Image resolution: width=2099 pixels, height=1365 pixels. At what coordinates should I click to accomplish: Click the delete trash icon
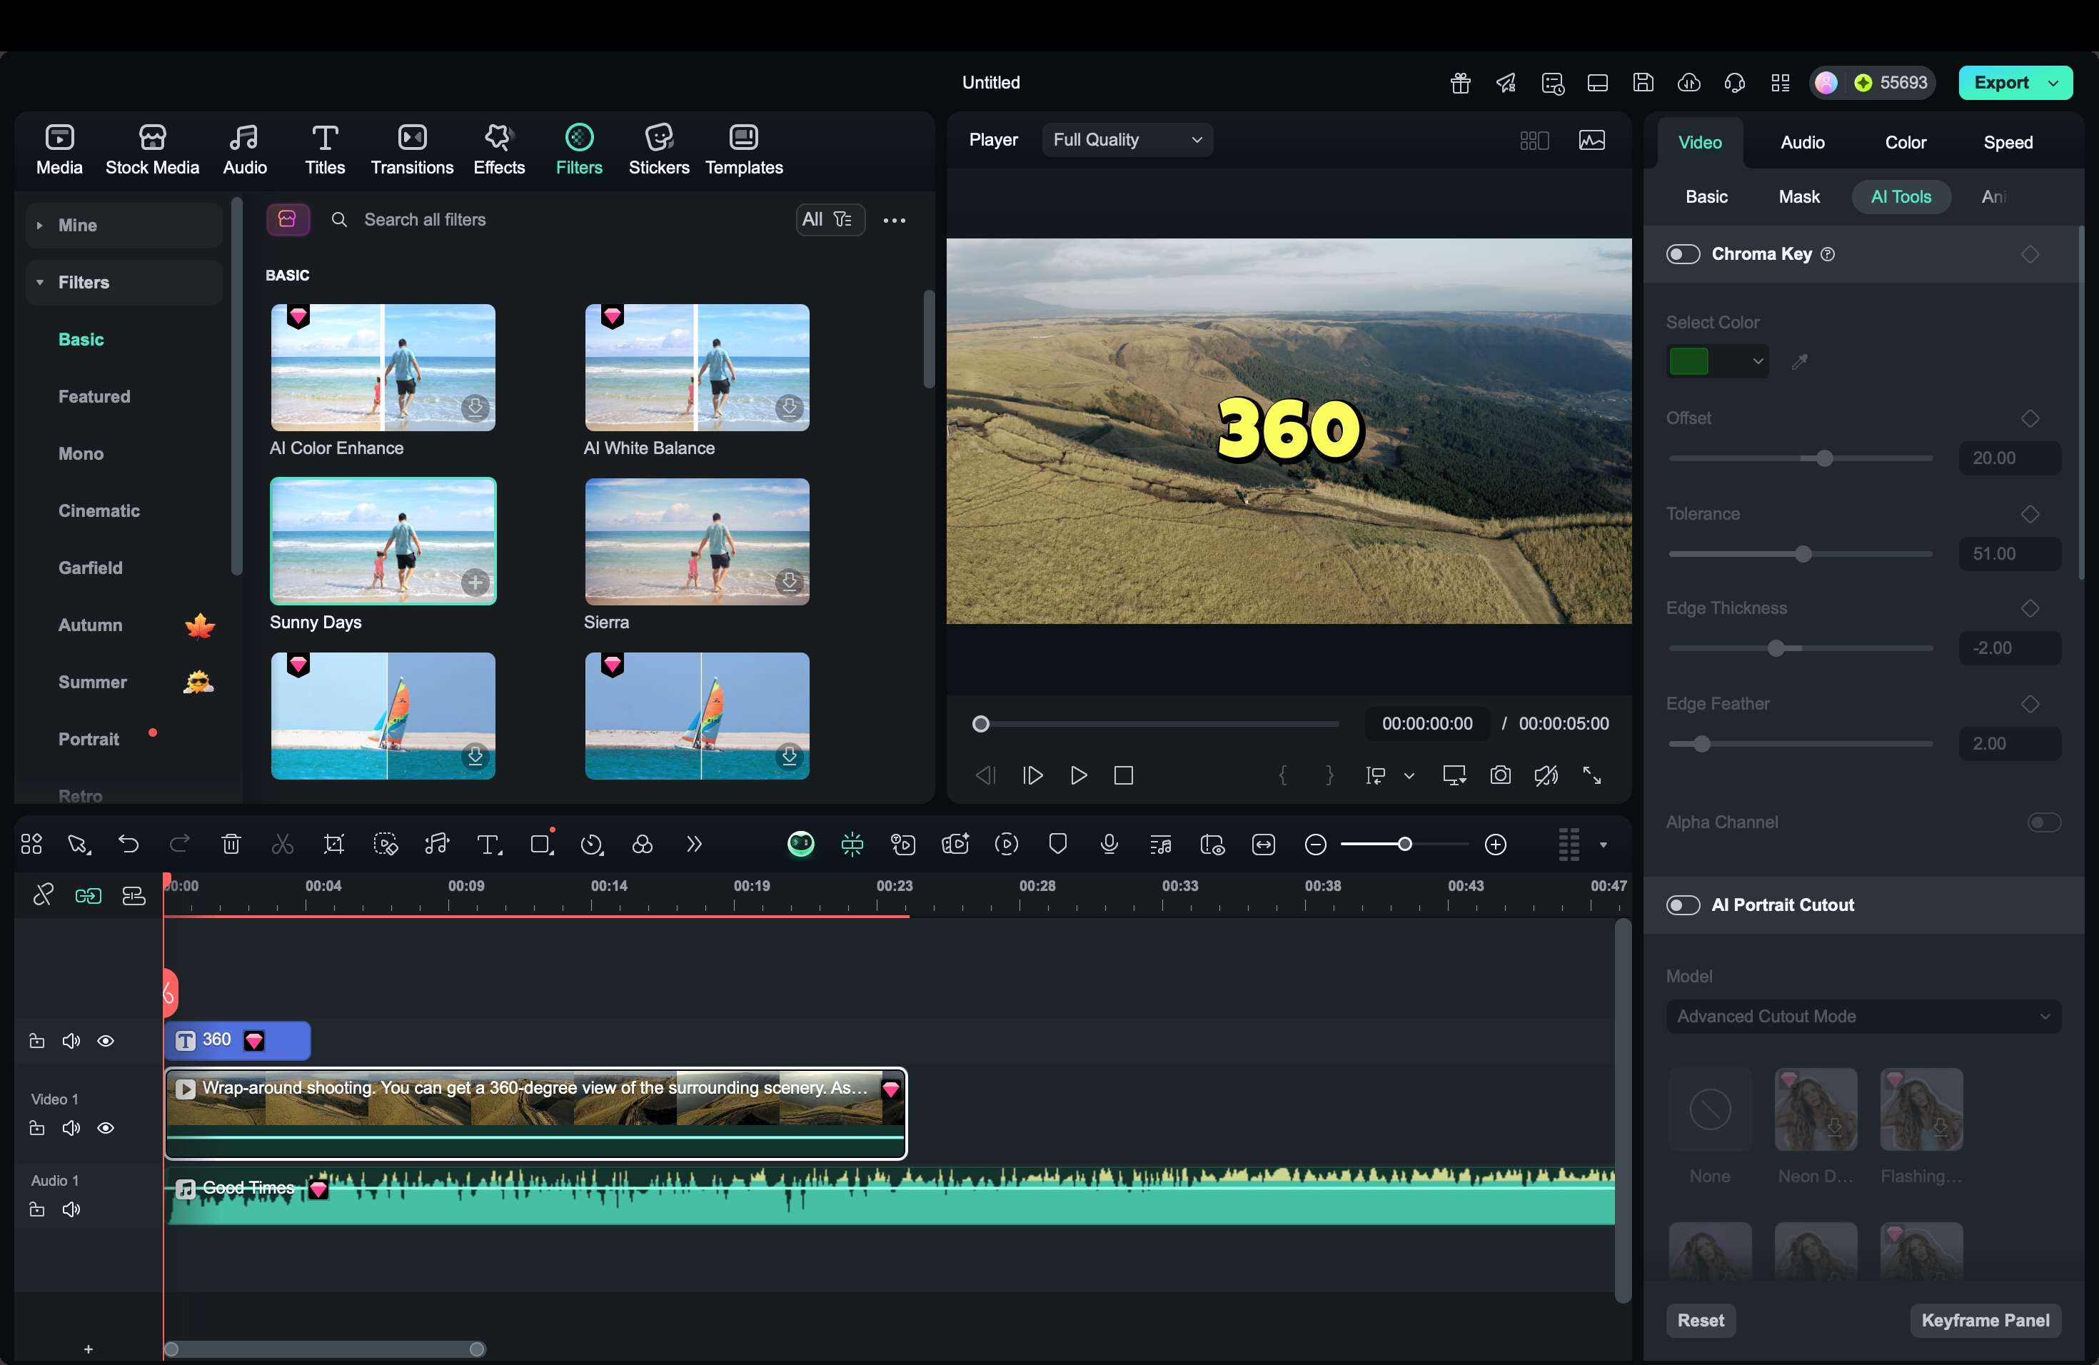[x=231, y=844]
